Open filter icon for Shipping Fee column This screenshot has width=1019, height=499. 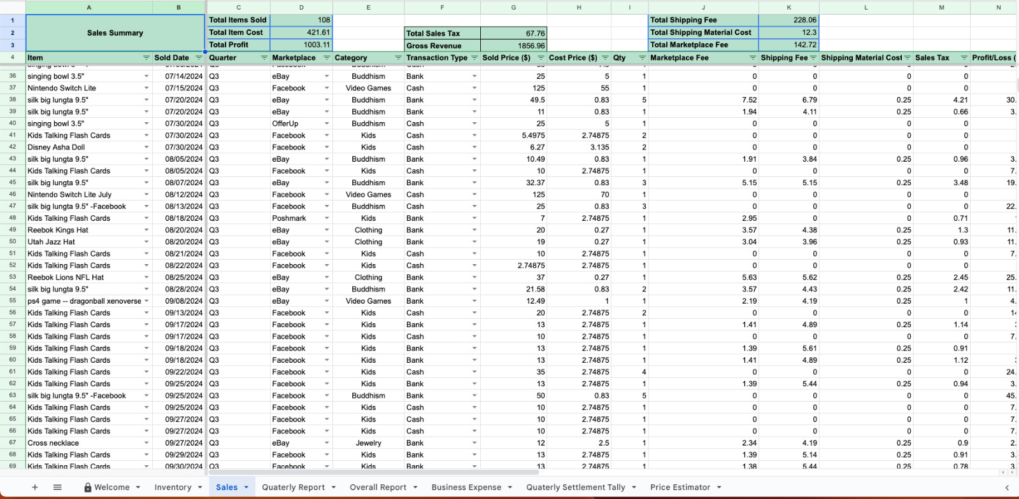(x=813, y=58)
